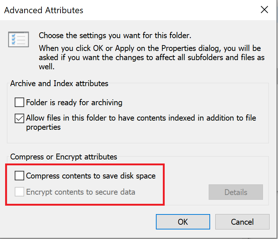278x239 pixels.
Task: Tick the Encrypt contents to secure data checkbox
Action: (19, 192)
